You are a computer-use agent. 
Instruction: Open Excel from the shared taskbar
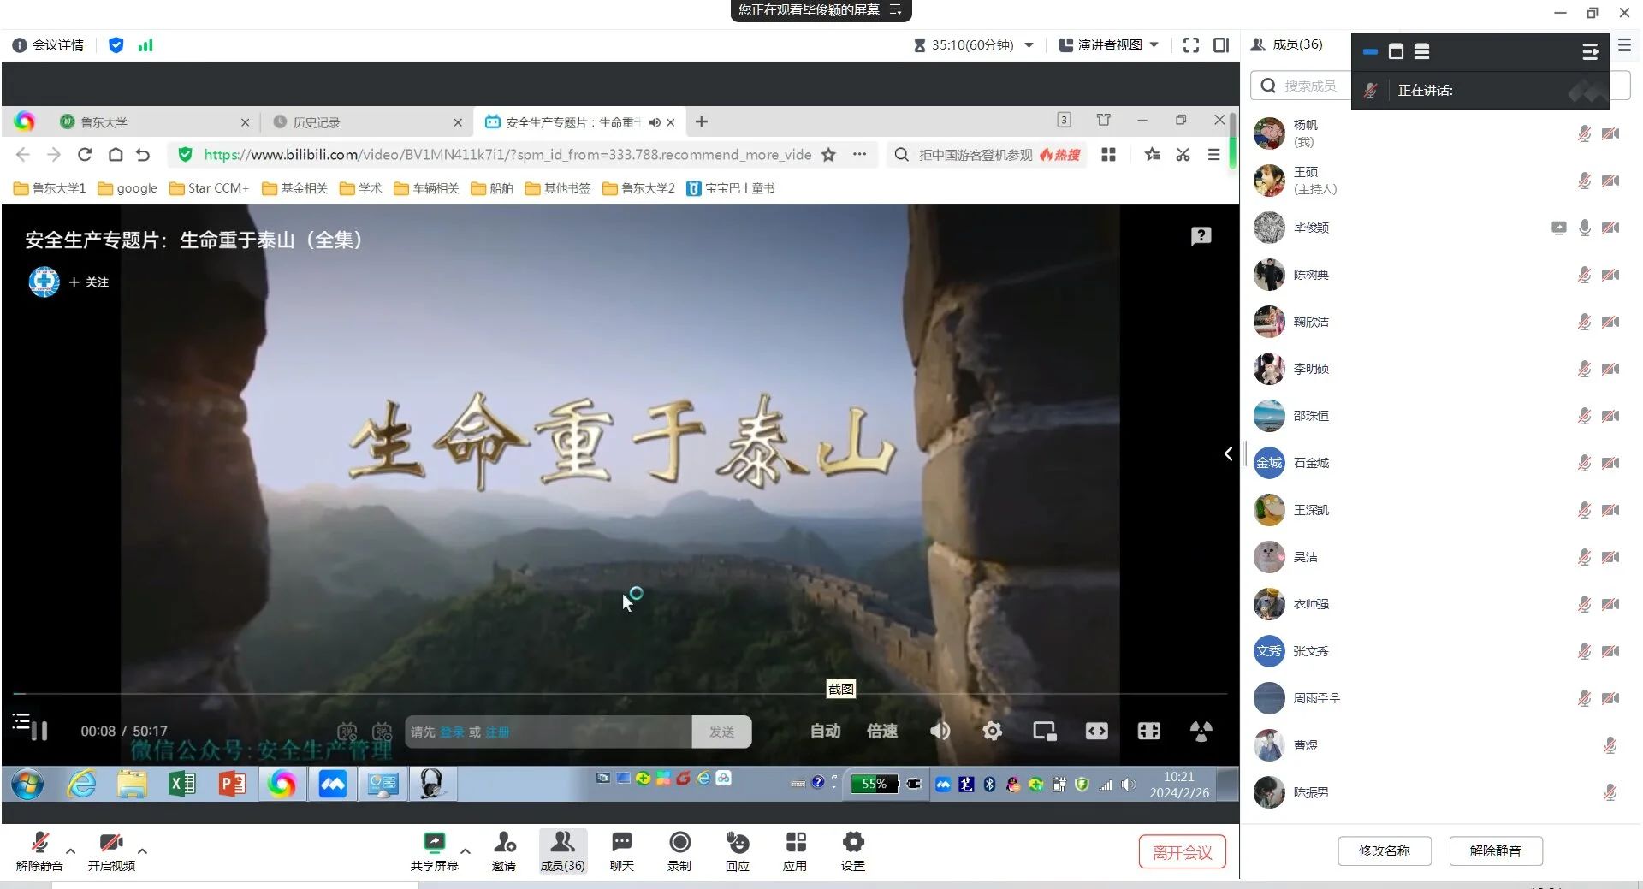(x=181, y=784)
